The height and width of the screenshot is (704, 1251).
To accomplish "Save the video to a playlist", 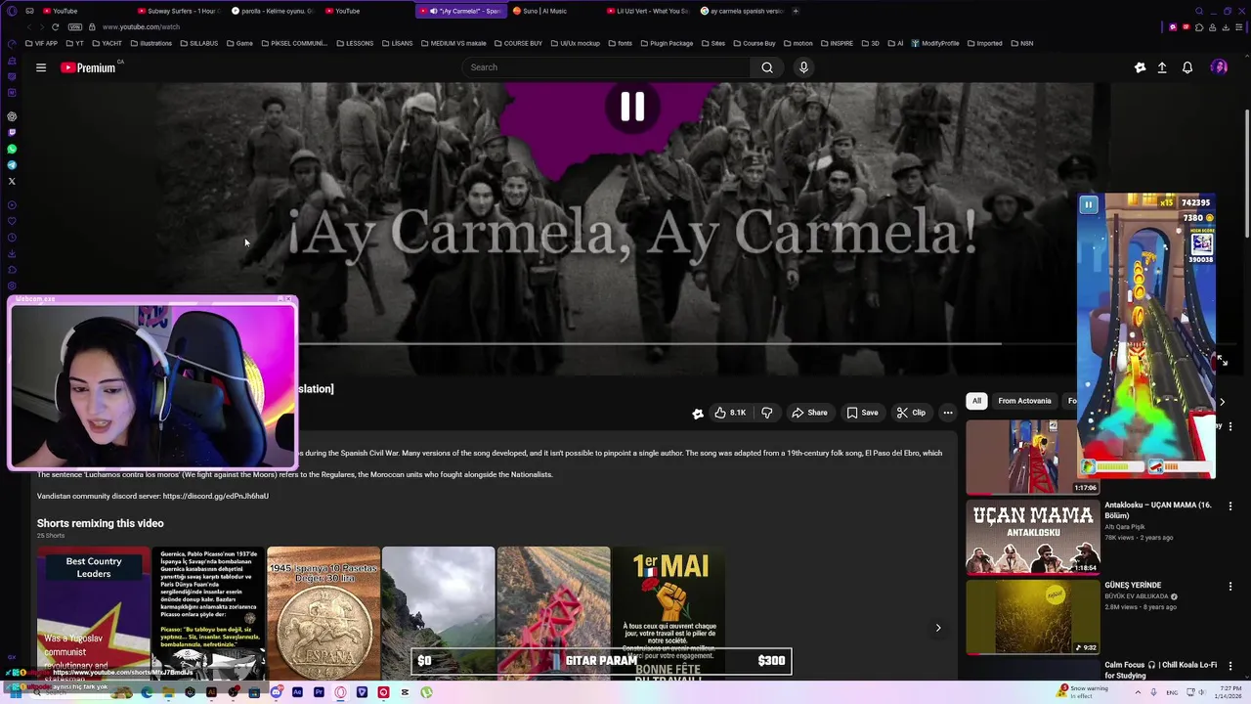I will click(862, 413).
